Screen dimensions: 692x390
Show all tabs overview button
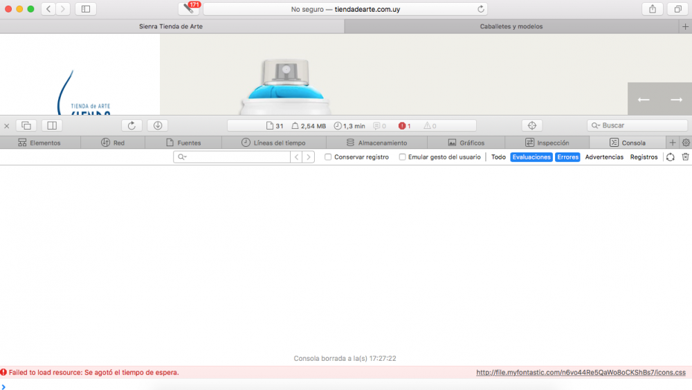678,9
